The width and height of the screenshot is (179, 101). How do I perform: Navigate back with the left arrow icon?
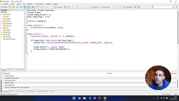pos(47,7)
